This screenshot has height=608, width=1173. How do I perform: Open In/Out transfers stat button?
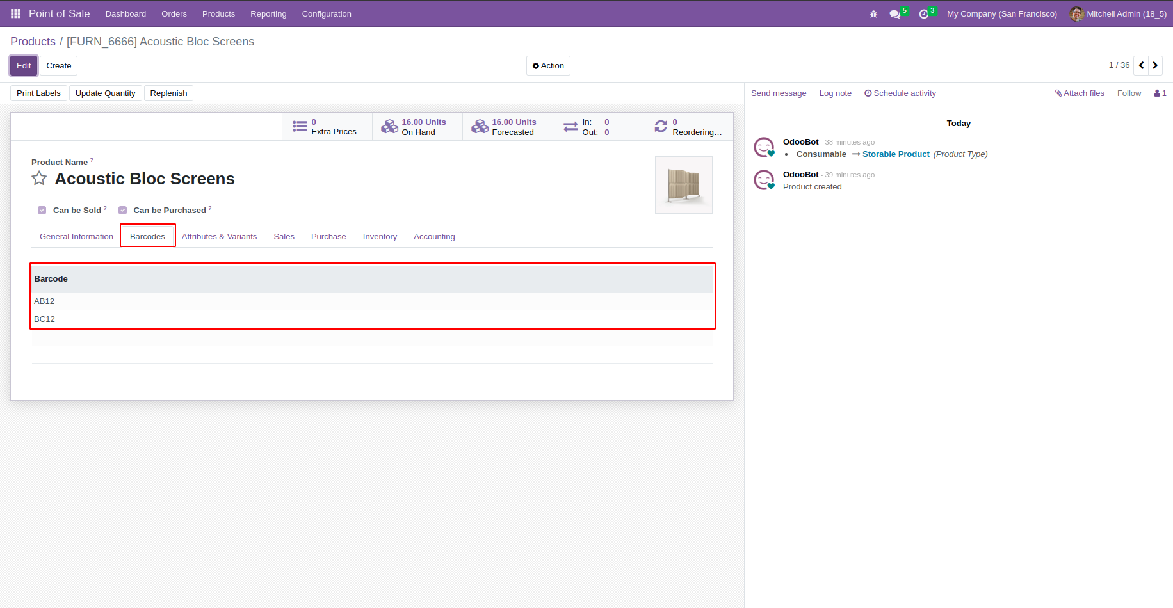coord(598,127)
